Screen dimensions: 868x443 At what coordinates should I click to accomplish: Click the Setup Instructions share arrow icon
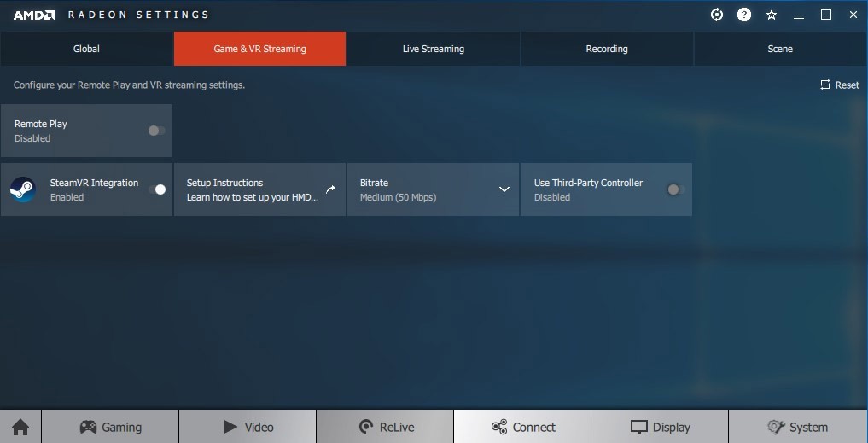coord(331,189)
